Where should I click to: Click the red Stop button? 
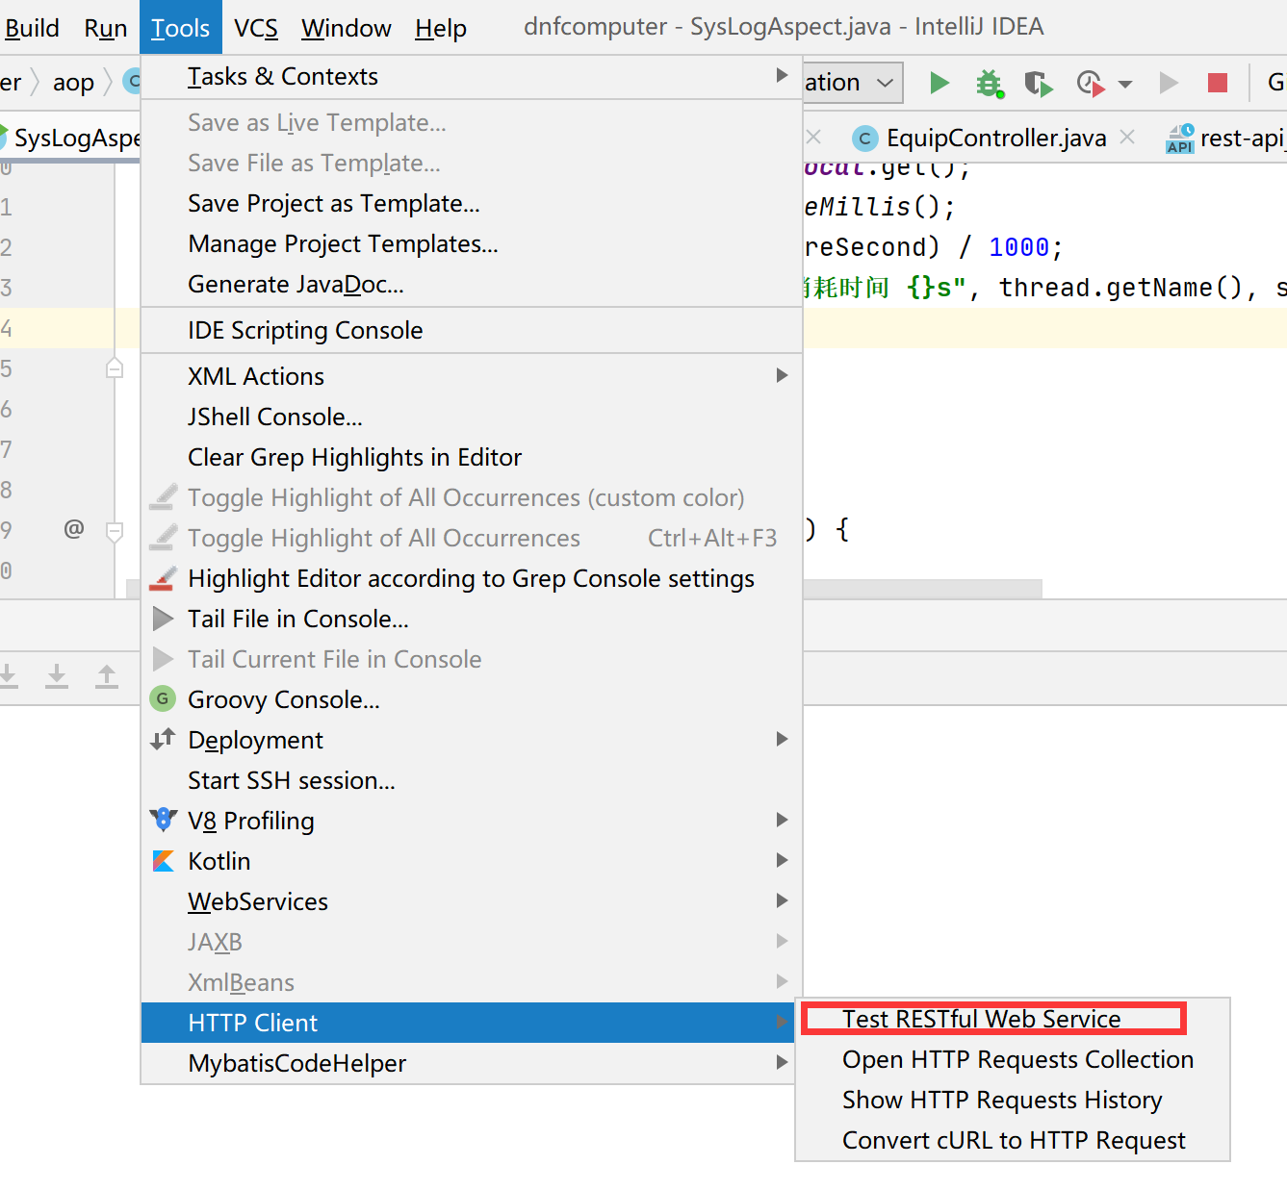[1218, 83]
